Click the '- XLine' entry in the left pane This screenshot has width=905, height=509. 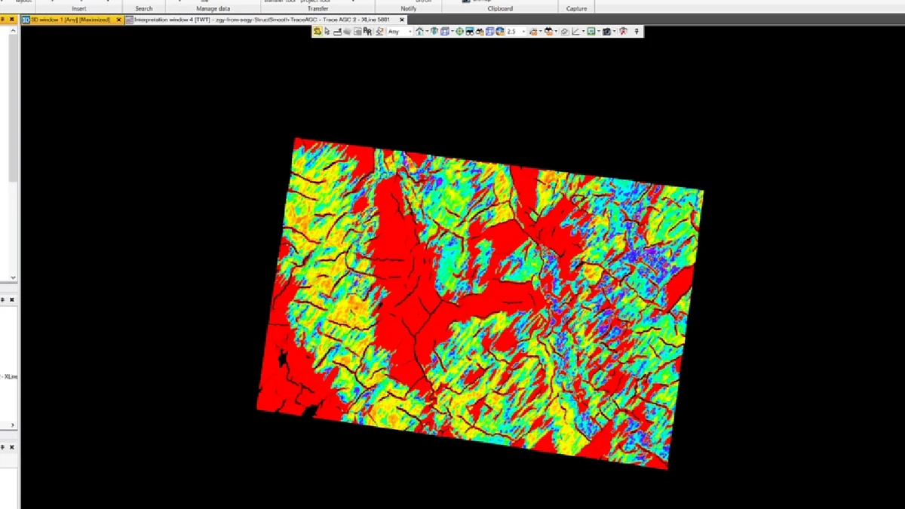click(x=11, y=376)
